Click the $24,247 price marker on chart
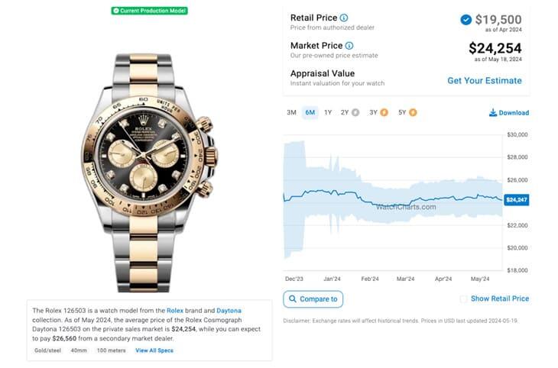The width and height of the screenshot is (558, 368). [517, 199]
